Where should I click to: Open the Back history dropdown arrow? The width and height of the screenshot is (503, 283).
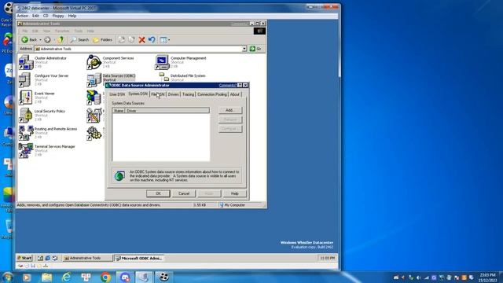[40, 40]
